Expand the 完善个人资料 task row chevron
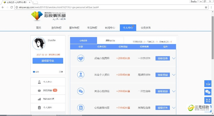Image resolution: width=214 pixels, height=116 pixels. pos(174,75)
